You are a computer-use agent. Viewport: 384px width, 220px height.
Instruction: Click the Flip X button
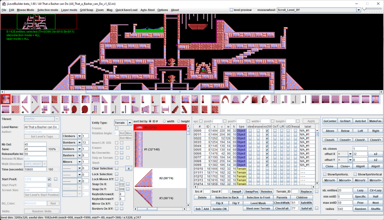[x=220, y=203]
